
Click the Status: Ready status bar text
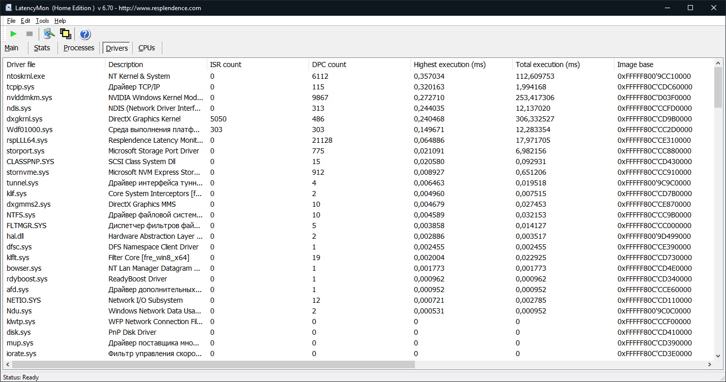21,377
